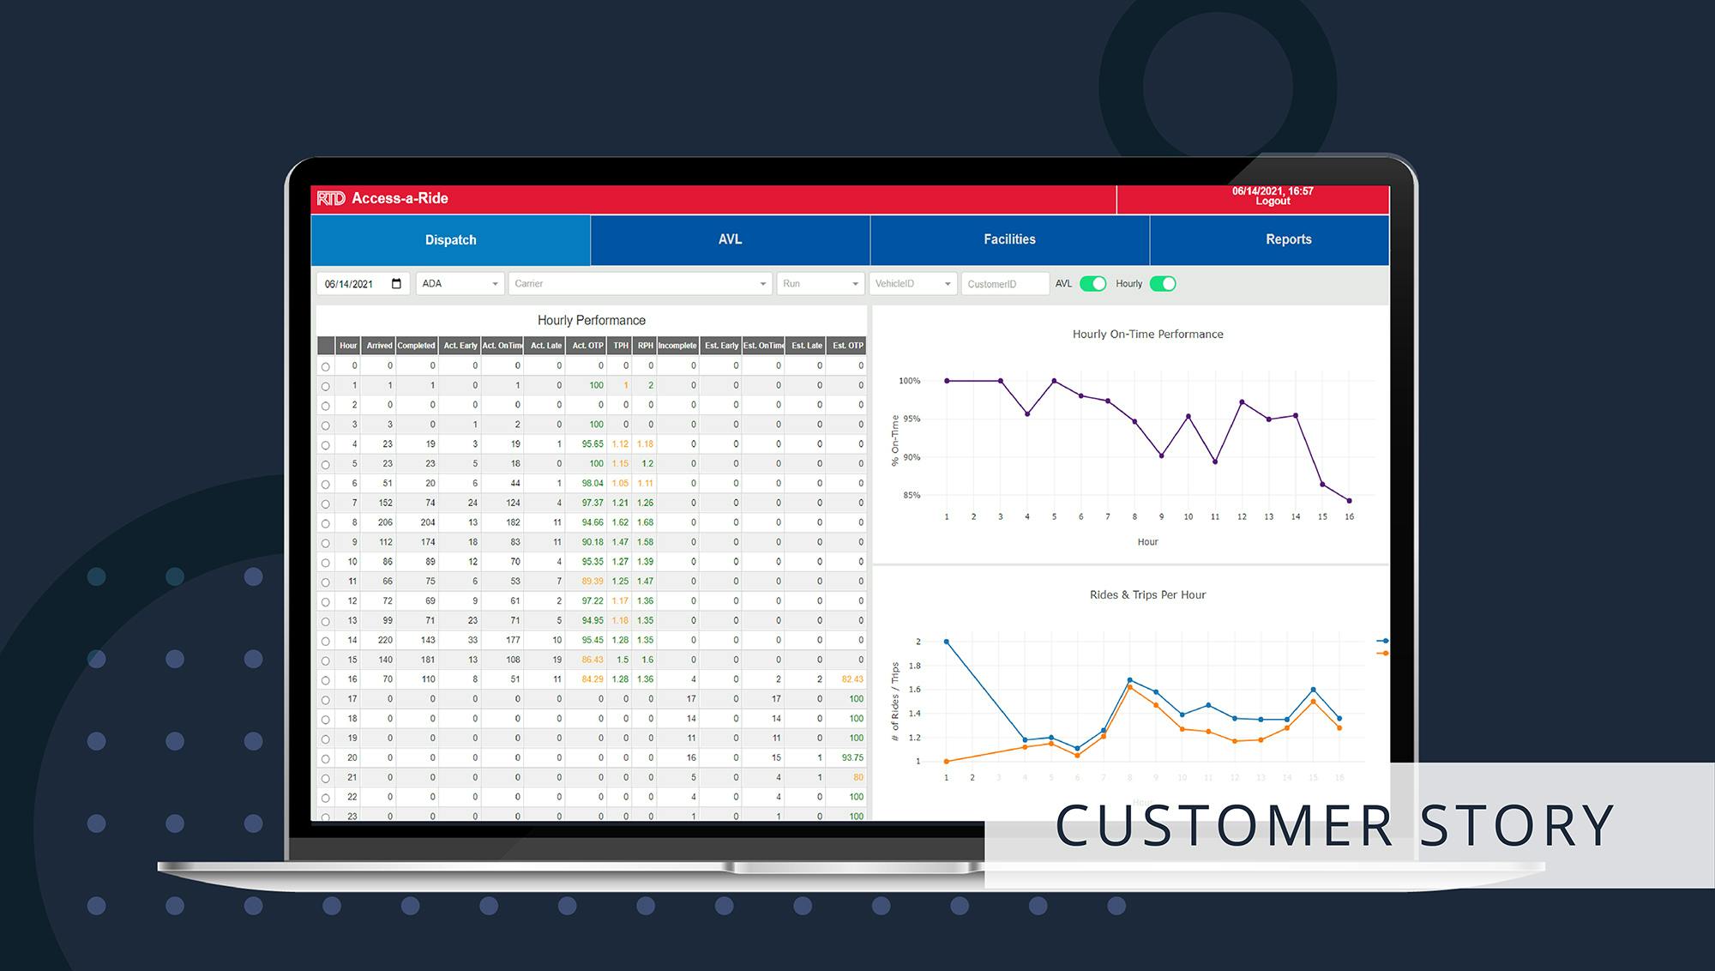
Task: Click the 206 Arrived value in hour 8
Action: coord(385,522)
